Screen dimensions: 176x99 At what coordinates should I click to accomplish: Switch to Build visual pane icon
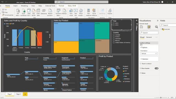click(x=141, y=27)
